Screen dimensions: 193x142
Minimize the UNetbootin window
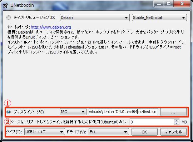pyautogui.click(x=159, y=4)
